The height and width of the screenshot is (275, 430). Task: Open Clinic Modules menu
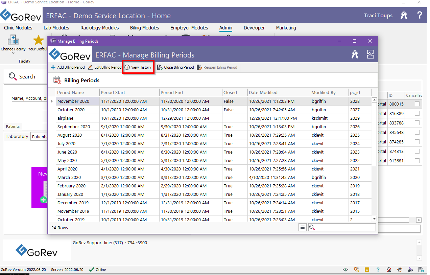click(x=18, y=28)
